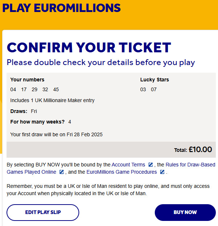
Task: Click external-link icon beside Account Terms
Action: pos(150,165)
